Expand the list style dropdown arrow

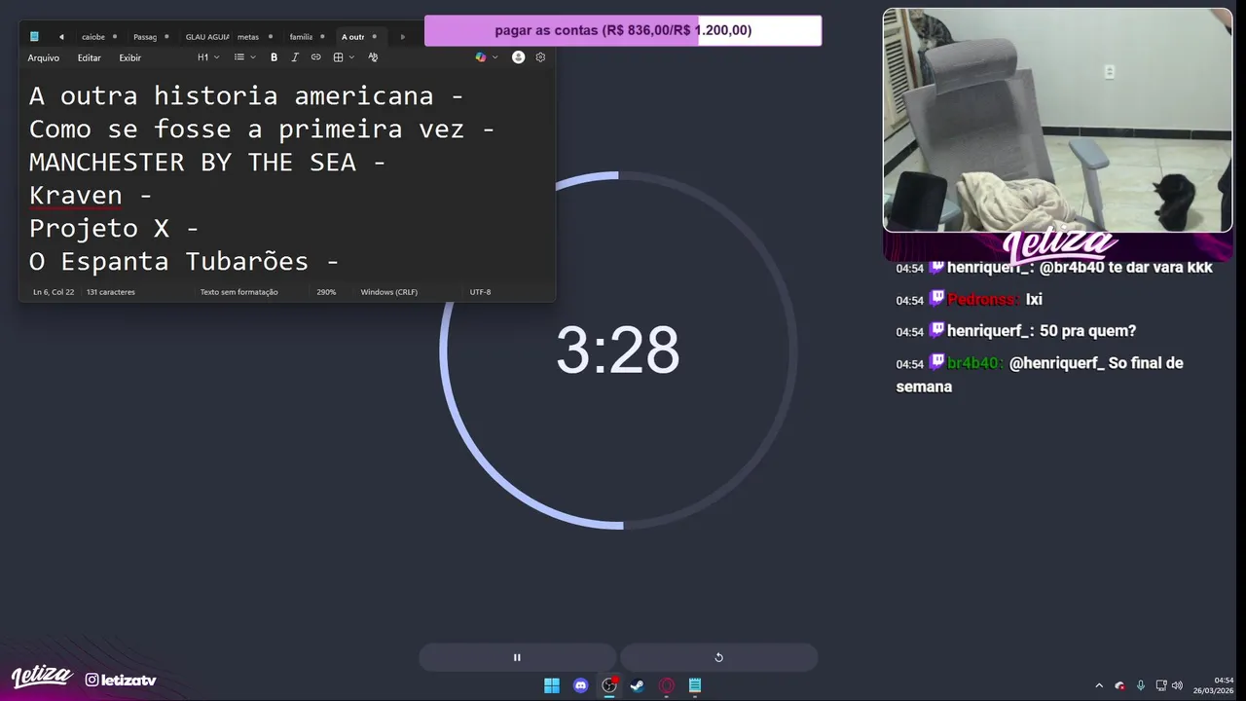253,57
